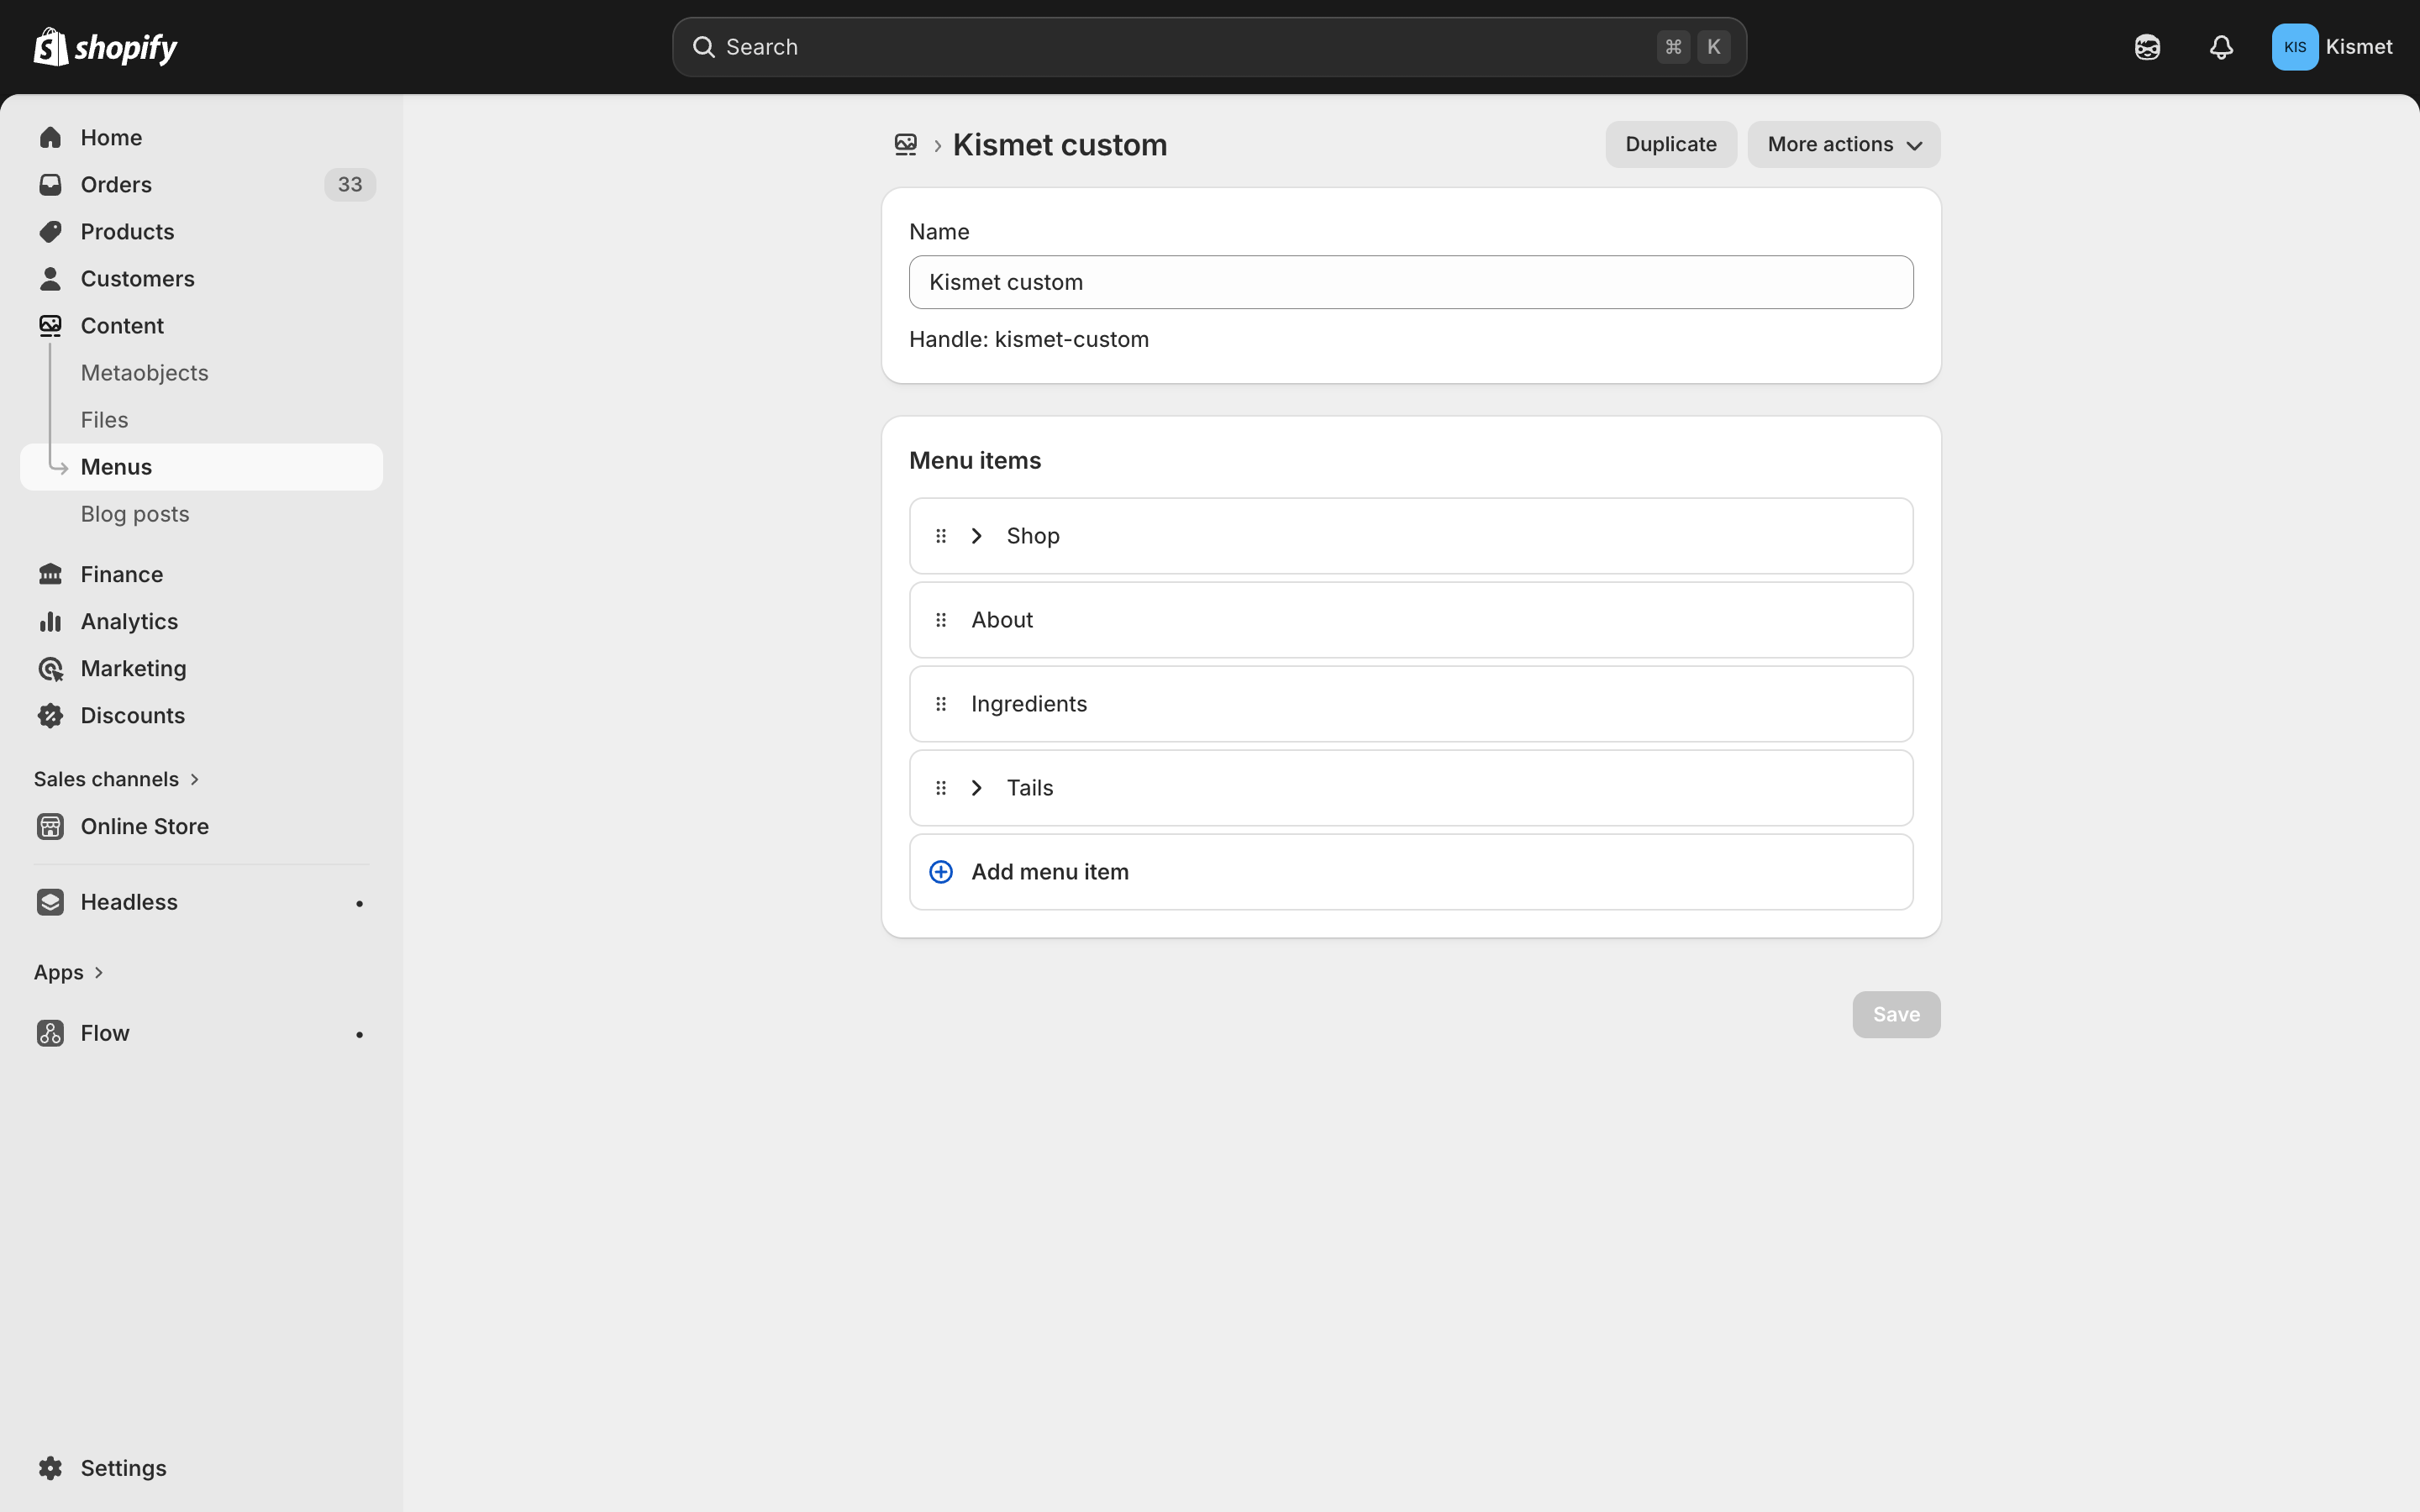Image resolution: width=2420 pixels, height=1512 pixels.
Task: Select the Orders icon in sidebar
Action: coord(51,184)
